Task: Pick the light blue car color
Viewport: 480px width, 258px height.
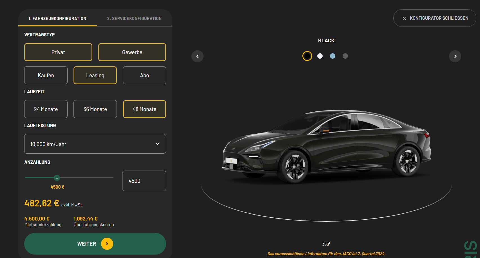Action: tap(332, 56)
